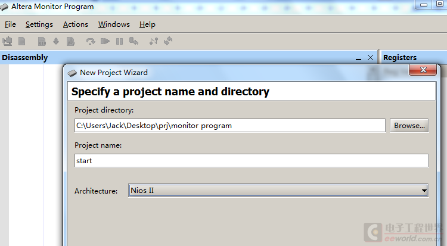Viewport: 447px width, 246px height.
Task: Click the blank document icon in toolbar
Action: pyautogui.click(x=22, y=41)
